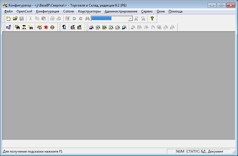Screen dimensions: 238x156
Task: Click the New document icon
Action: [x=9, y=19]
